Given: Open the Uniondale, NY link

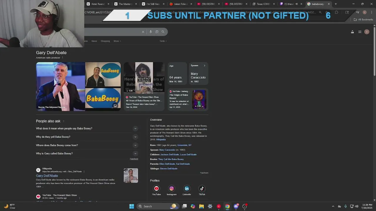Looking at the screenshot, I should [184, 145].
